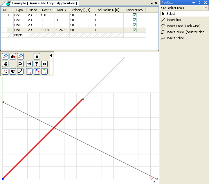Select row number 3 in Nr column
The image size is (209, 184).
(x=8, y=25)
